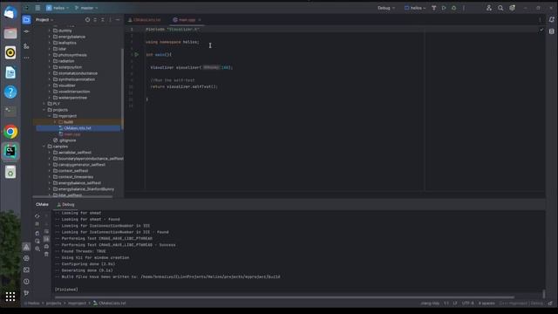558x314 pixels.
Task: Open Notifications bell icon
Action: coord(551,19)
